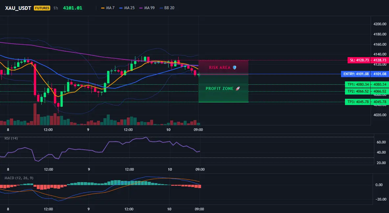The image size is (389, 213).
Task: Click the RSI 60.00 axis label
Action: pos(381,142)
